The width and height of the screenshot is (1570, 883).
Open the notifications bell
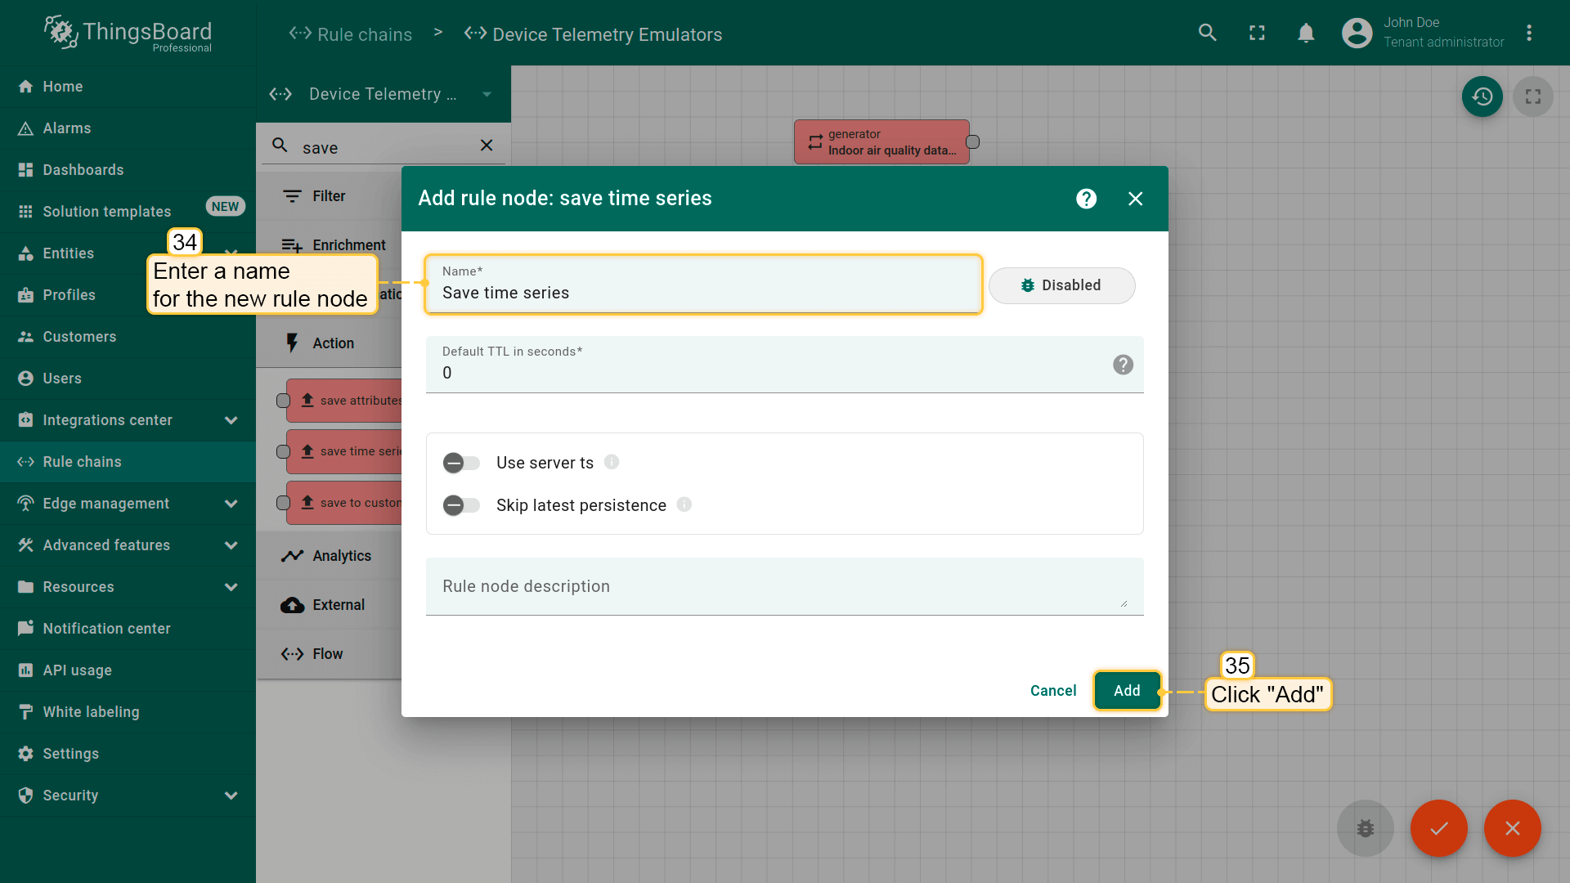click(x=1306, y=33)
